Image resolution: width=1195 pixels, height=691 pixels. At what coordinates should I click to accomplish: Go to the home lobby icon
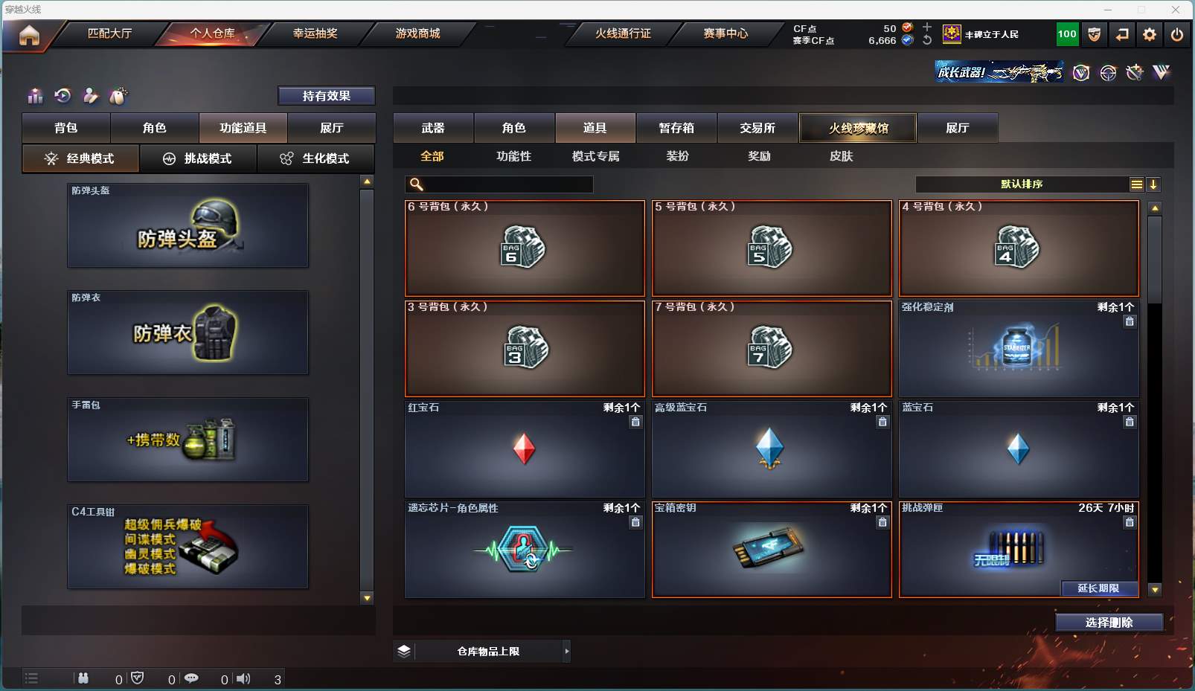pyautogui.click(x=29, y=35)
